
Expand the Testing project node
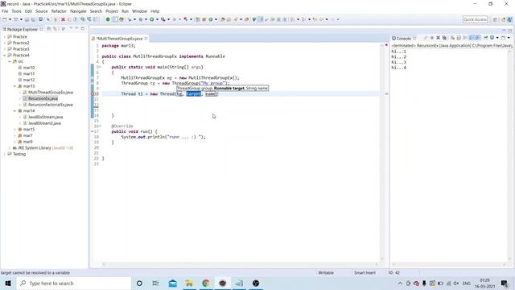tap(4, 154)
